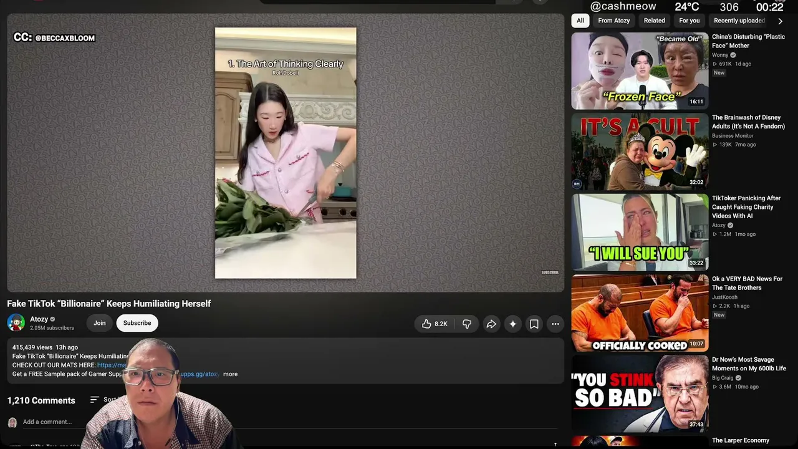Like the video with 8.2K likes
Viewport: 798px width, 449px height.
coord(435,324)
